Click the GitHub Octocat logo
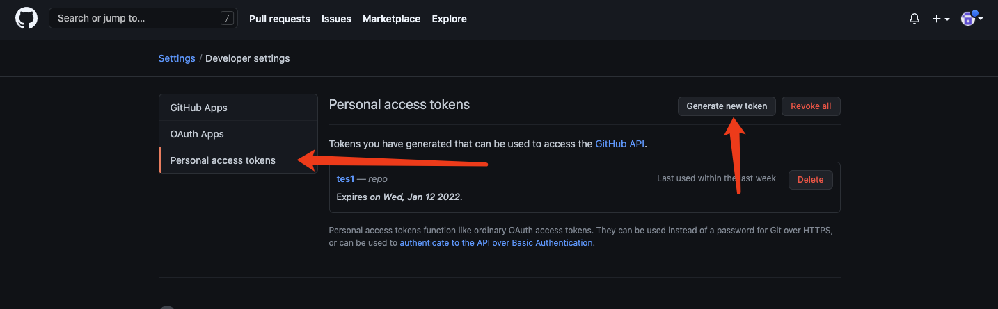 point(26,19)
